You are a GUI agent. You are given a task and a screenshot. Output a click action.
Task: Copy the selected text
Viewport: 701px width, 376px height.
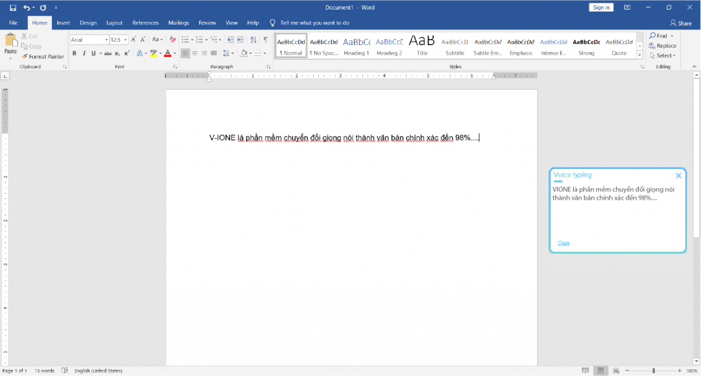pyautogui.click(x=31, y=46)
